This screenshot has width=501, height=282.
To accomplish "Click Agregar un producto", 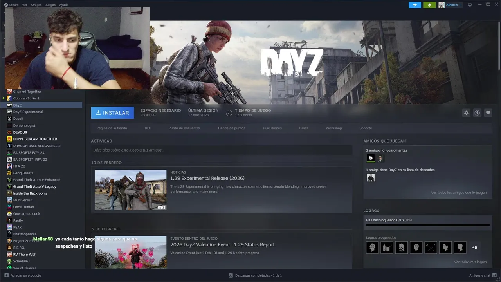I will click(x=22, y=275).
